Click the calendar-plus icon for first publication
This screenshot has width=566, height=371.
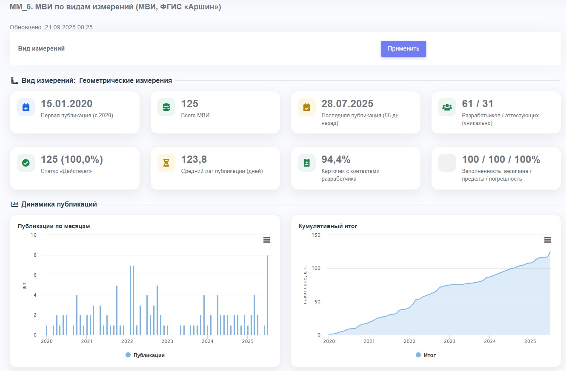pos(26,107)
